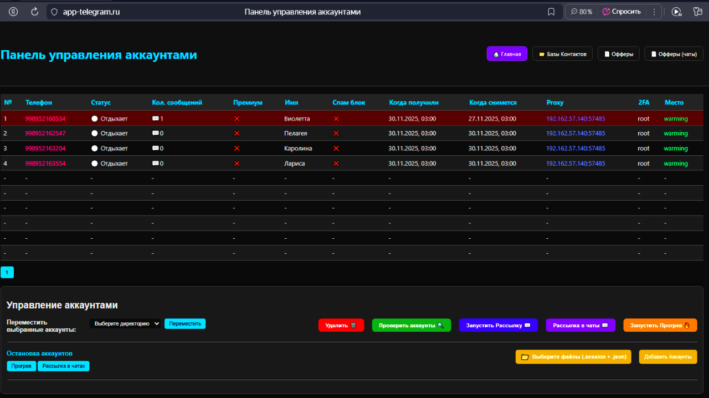Open the rightmost browser side panel icon
The width and height of the screenshot is (709, 398).
click(697, 12)
